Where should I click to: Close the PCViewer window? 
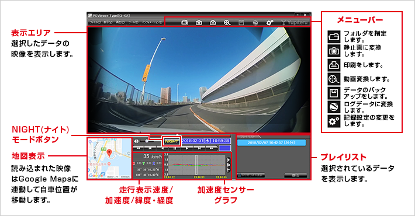click(x=305, y=15)
